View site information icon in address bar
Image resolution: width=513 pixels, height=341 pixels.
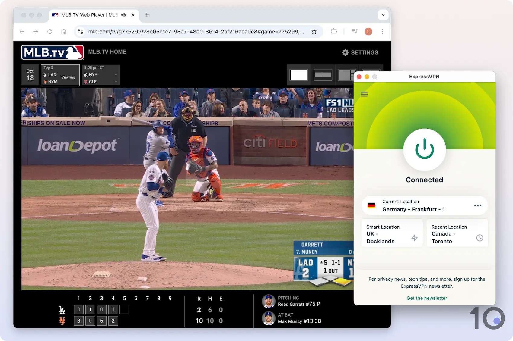(80, 32)
